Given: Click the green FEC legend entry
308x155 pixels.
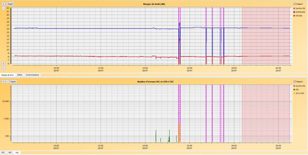Looking at the screenshot, I should [297, 89].
